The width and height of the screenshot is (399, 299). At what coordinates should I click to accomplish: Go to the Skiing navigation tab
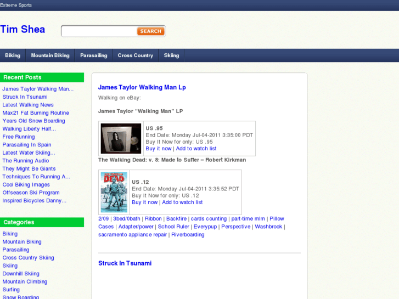tap(171, 55)
